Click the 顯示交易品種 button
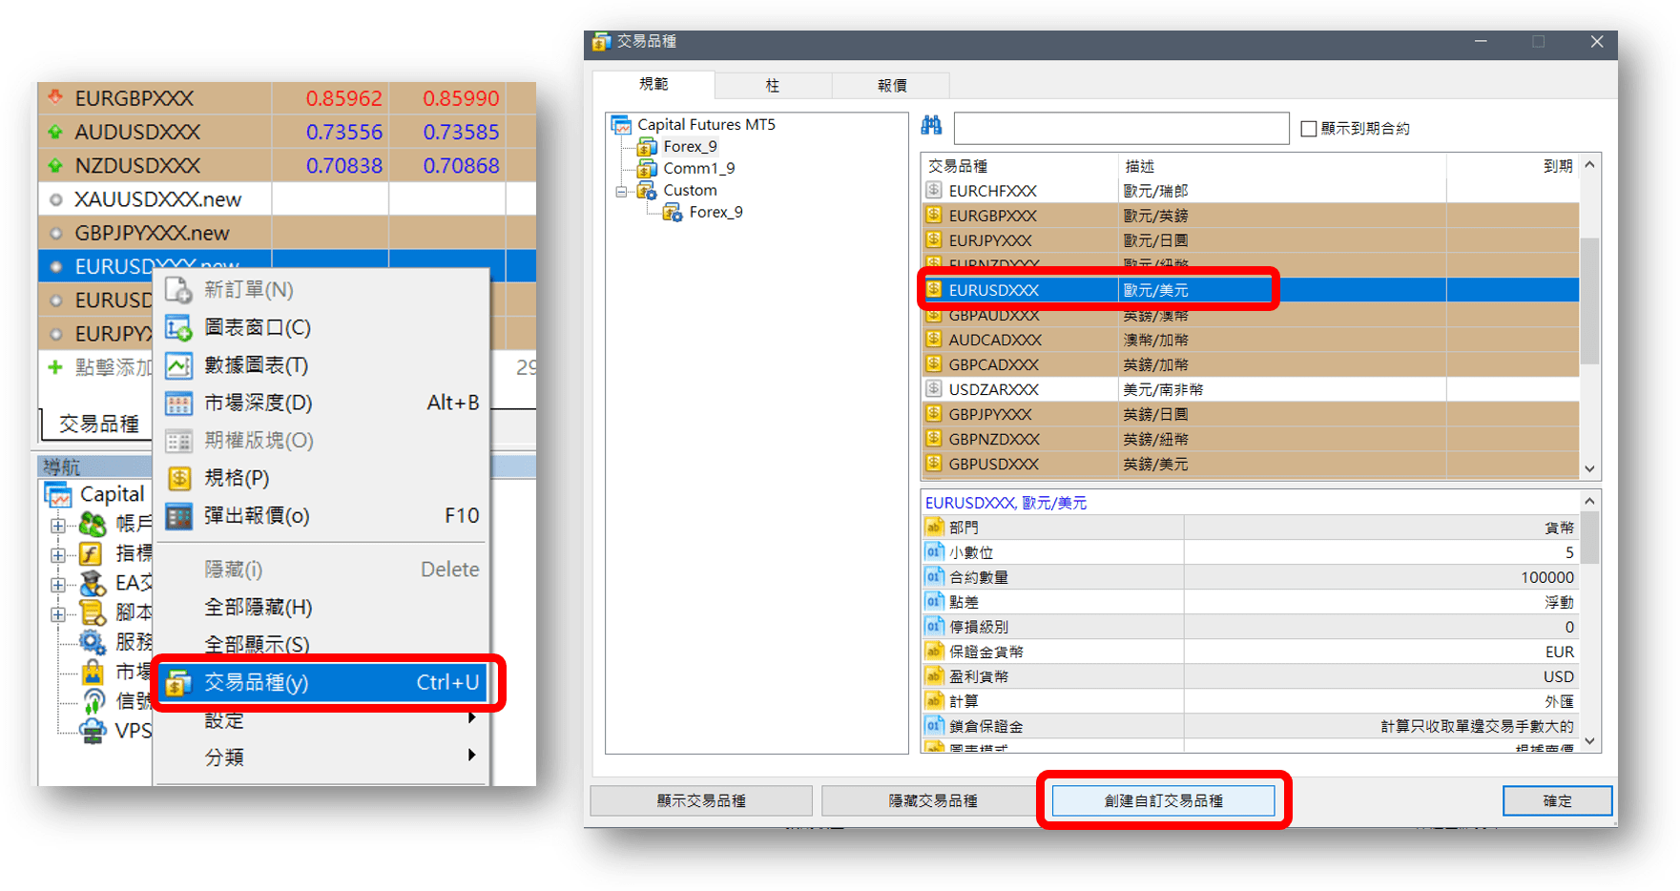This screenshot has height=891, width=1680. (x=701, y=800)
